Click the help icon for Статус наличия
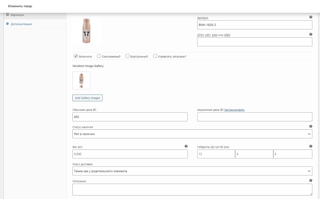Screen dimensions: 320x199 click(x=311, y=126)
